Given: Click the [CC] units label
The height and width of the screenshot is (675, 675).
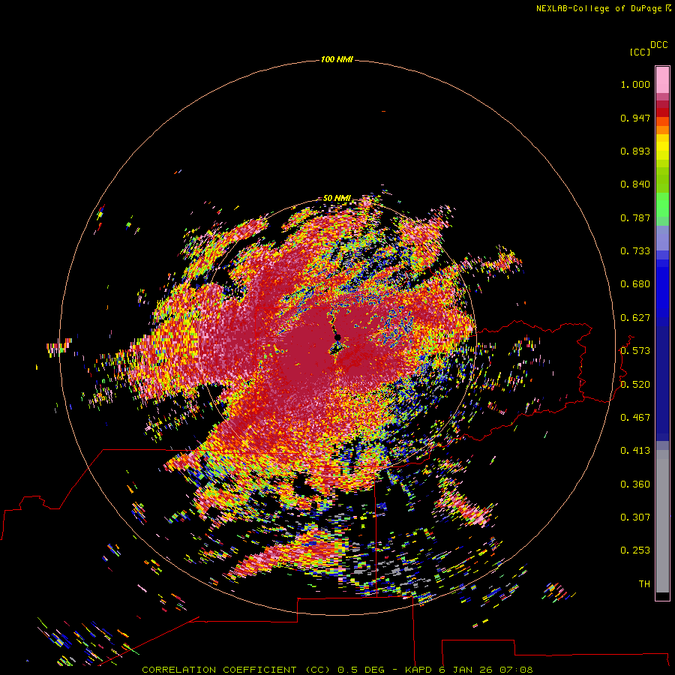Looking at the screenshot, I should [640, 52].
